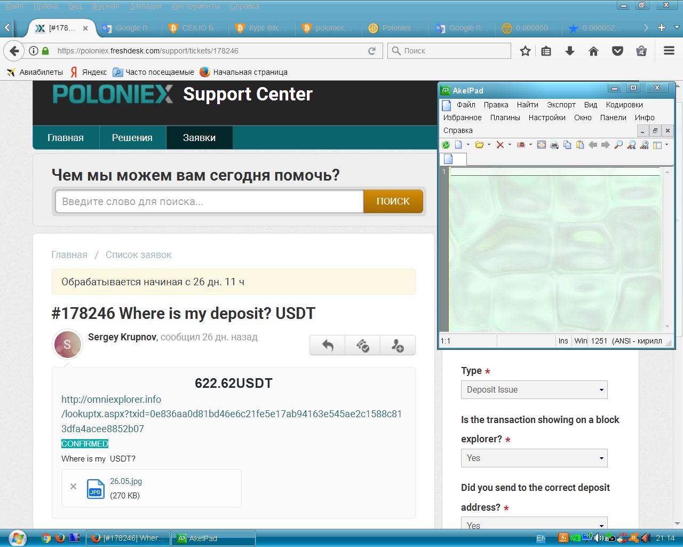Image resolution: width=683 pixels, height=547 pixels.
Task: Open the AkelPad Кодировки menu
Action: tap(624, 105)
